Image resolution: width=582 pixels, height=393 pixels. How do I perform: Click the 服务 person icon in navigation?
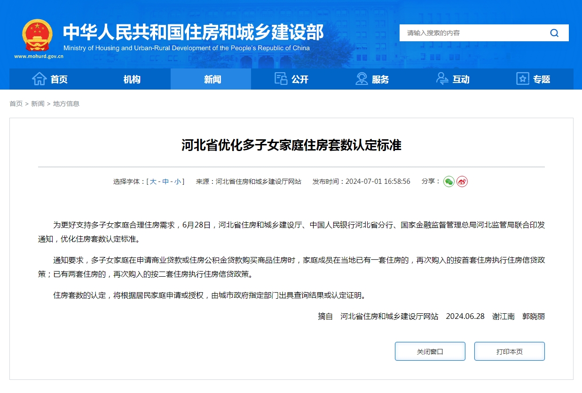pos(362,79)
